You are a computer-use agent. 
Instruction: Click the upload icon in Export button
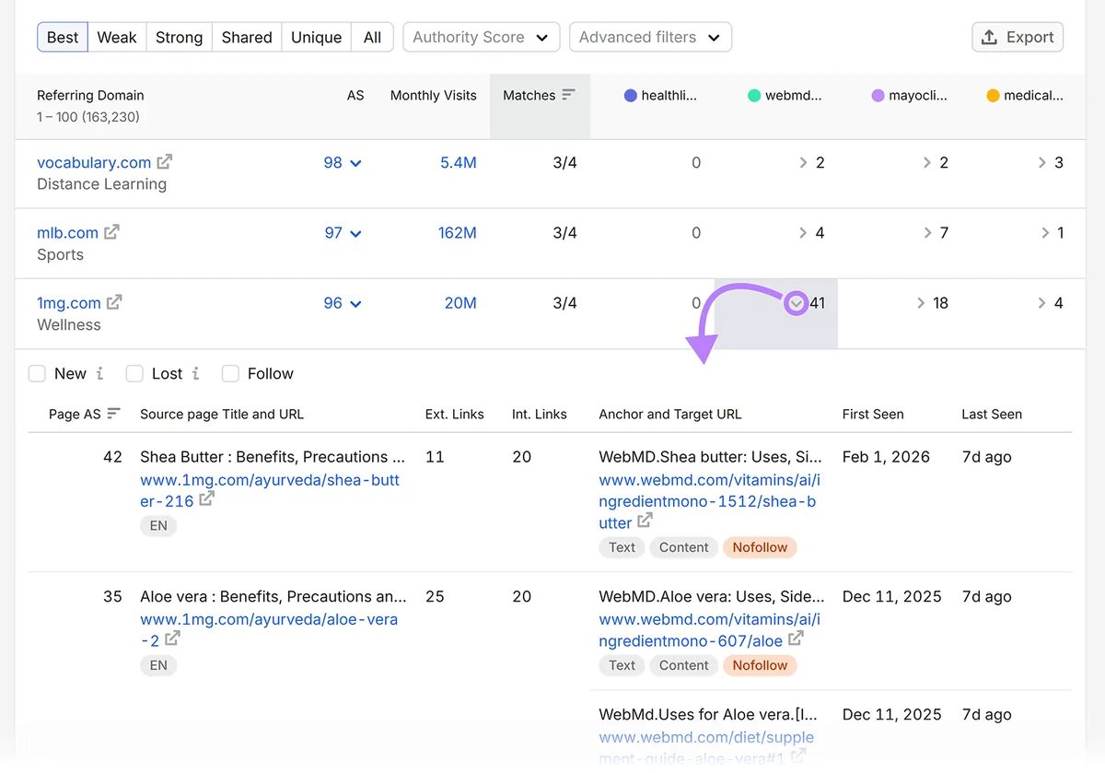[x=990, y=37]
